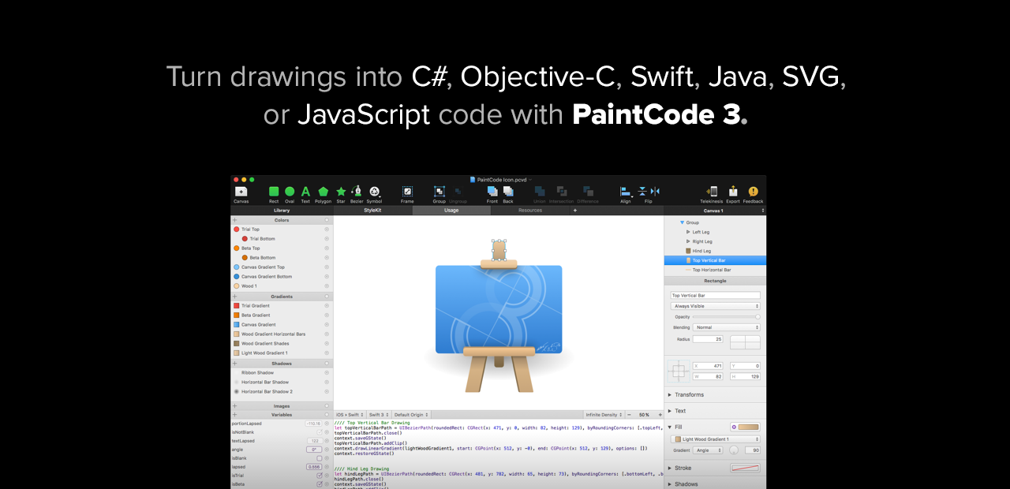This screenshot has width=1010, height=489.
Task: Click the Radius value field
Action: tap(708, 339)
